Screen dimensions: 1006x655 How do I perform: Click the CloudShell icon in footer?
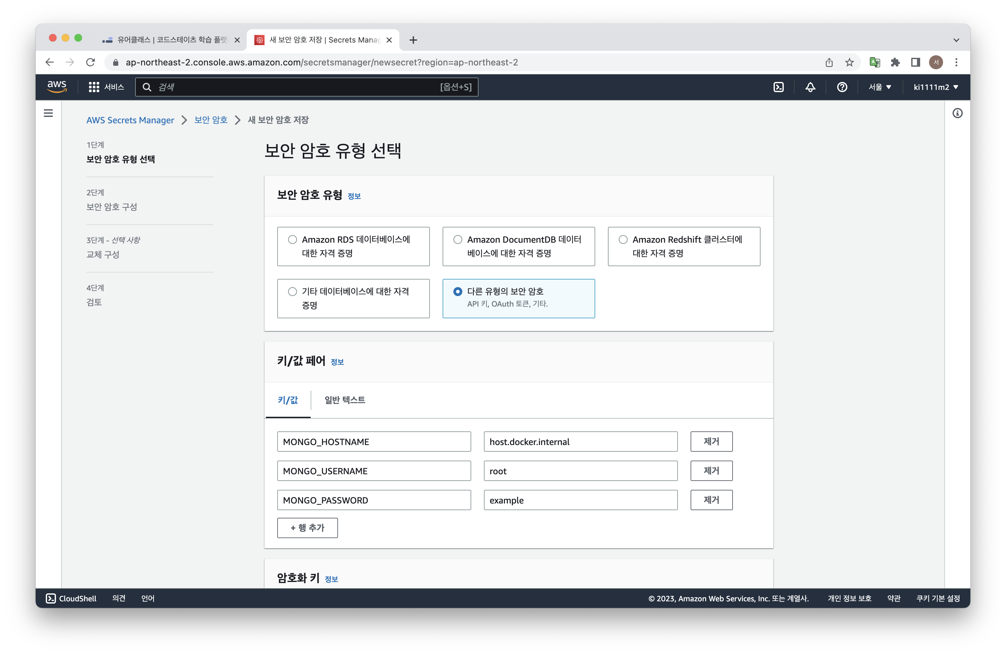coord(51,598)
